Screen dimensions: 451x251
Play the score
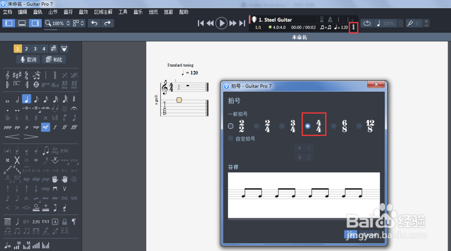click(x=221, y=23)
